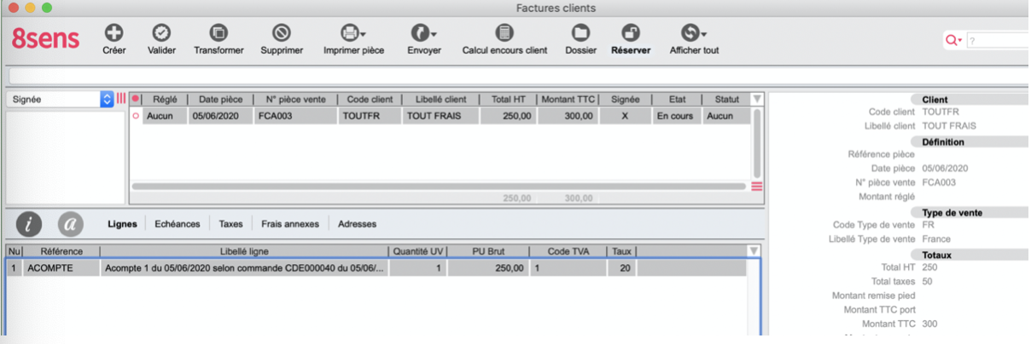Click the Acompte 1 du 05/06/2020 label
The height and width of the screenshot is (344, 1031).
(x=243, y=268)
